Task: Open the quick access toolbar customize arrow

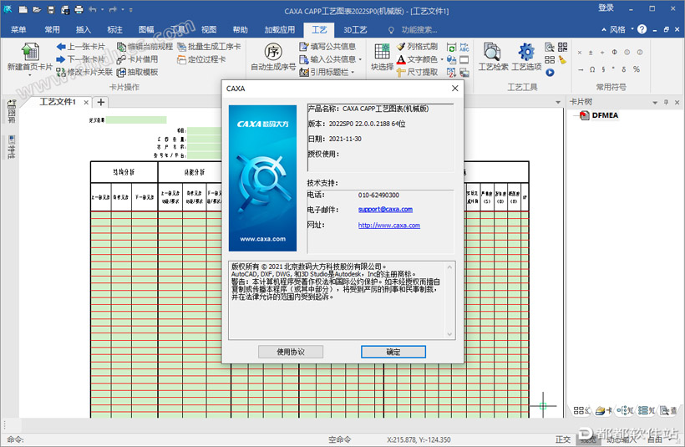Action: [x=131, y=9]
